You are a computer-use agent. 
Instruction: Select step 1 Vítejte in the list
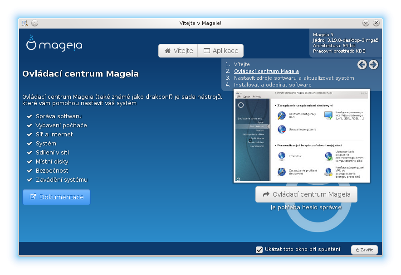click(242, 64)
